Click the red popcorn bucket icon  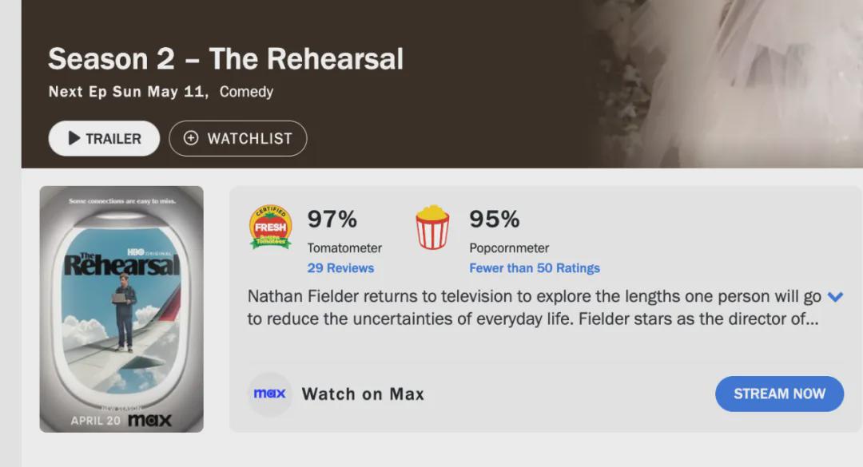point(432,228)
